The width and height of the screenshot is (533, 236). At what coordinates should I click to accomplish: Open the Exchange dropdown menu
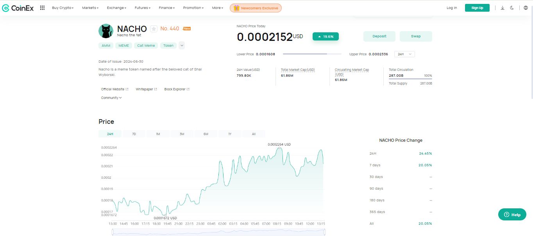[x=116, y=8]
